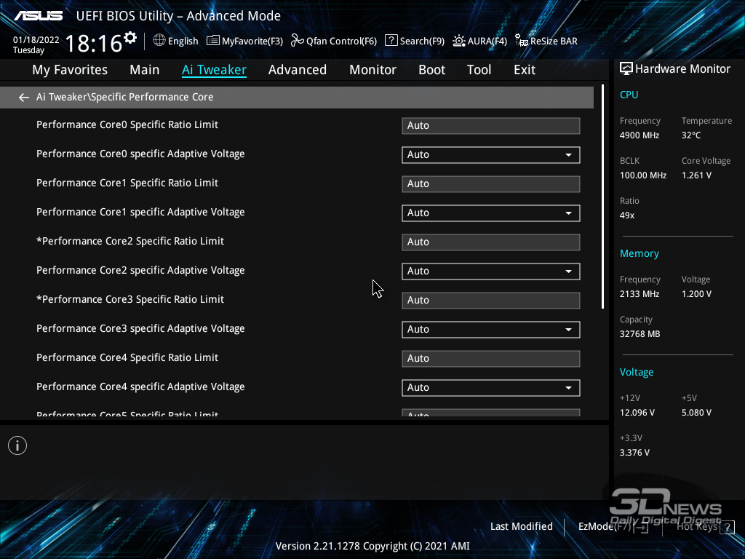Click the CPU frequency value 4900 MHz
Screen dimensions: 745x559
coord(640,135)
